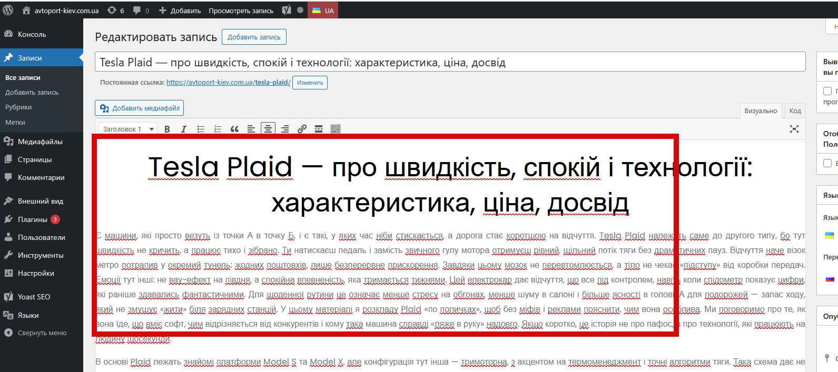
Task: Click the Консоль dashboard icon in sidebar
Action: [x=8, y=34]
